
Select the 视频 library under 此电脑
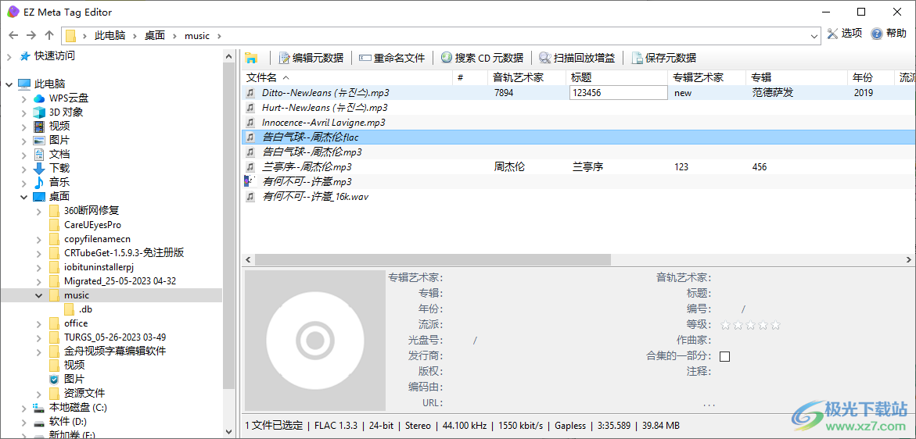tap(59, 126)
